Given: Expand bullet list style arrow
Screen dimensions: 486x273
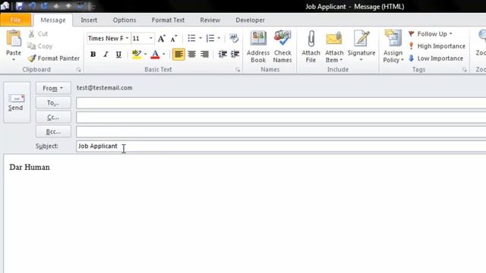Looking at the screenshot, I should tap(200, 38).
